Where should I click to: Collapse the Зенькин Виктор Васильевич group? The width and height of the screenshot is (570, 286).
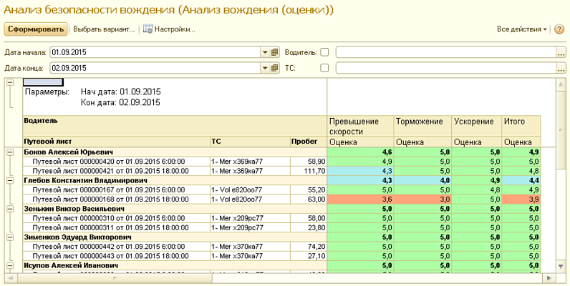pyautogui.click(x=10, y=209)
